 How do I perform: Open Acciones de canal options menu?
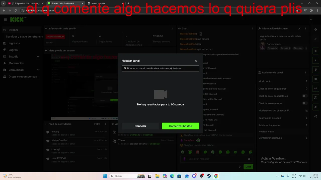pyautogui.click(x=305, y=72)
